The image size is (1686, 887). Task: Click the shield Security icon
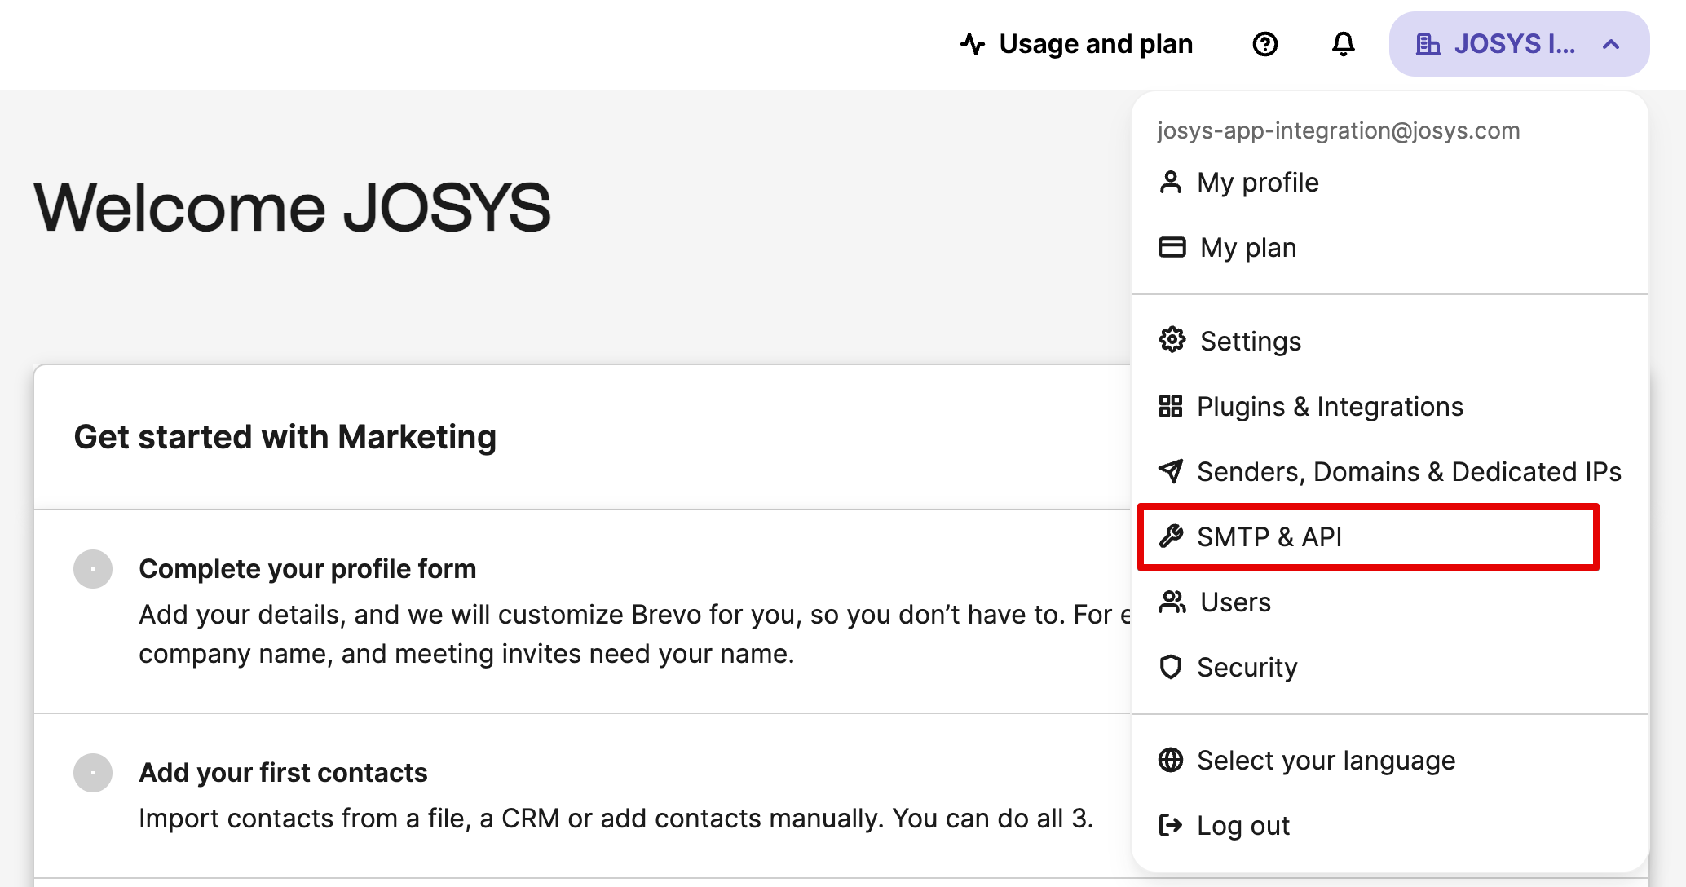[1171, 667]
